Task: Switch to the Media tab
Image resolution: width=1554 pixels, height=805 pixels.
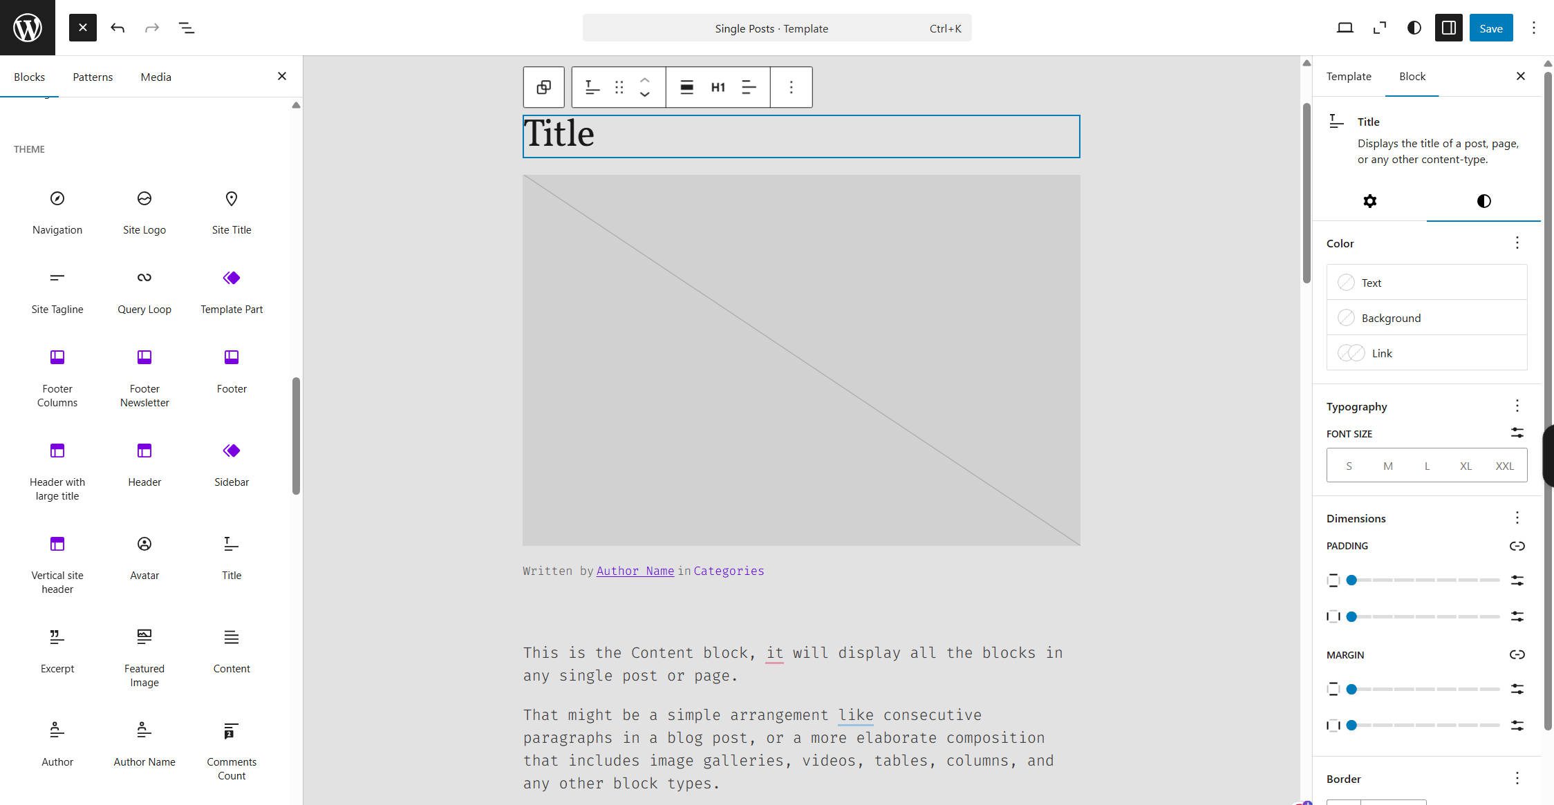Action: point(156,77)
